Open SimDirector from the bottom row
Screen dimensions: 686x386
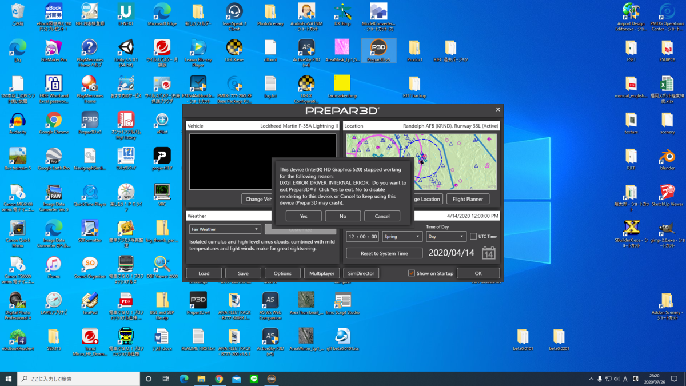361,273
